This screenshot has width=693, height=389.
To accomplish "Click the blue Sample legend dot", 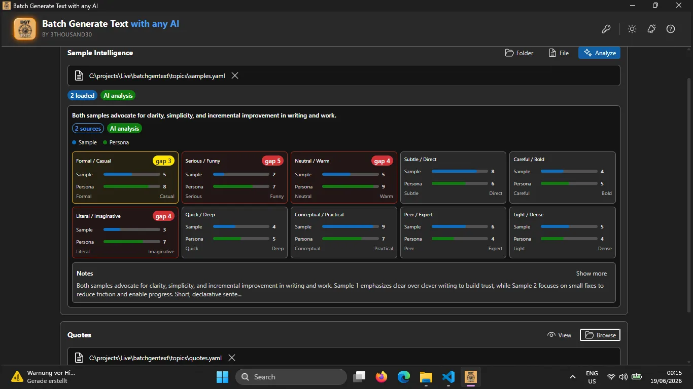I will pos(74,142).
